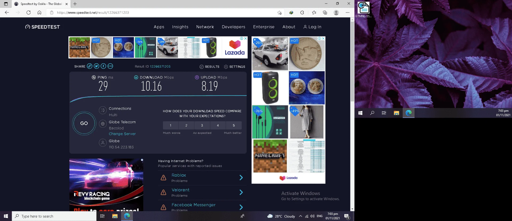Expand the Roblox problems entry
The height and width of the screenshot is (221, 512).
(x=241, y=178)
